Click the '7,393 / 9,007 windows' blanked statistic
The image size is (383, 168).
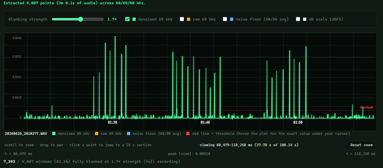93,161
